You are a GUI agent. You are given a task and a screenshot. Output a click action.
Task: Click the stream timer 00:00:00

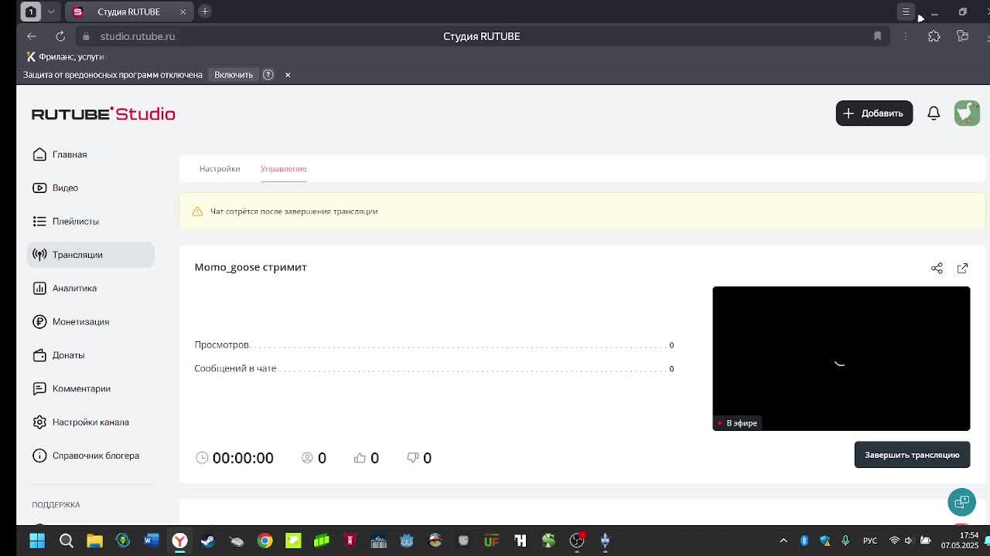click(x=243, y=458)
